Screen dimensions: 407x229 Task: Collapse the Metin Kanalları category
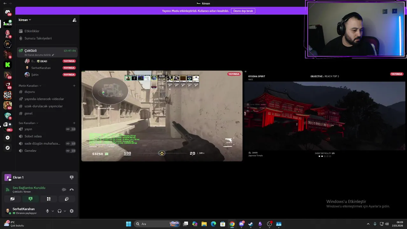pos(30,86)
